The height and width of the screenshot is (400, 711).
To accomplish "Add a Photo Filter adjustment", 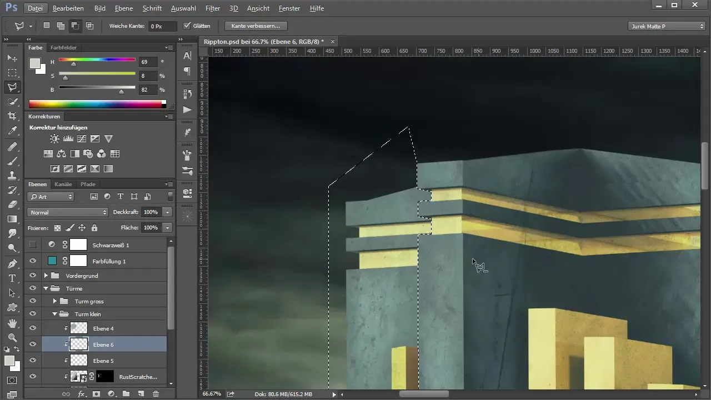I will 88,154.
